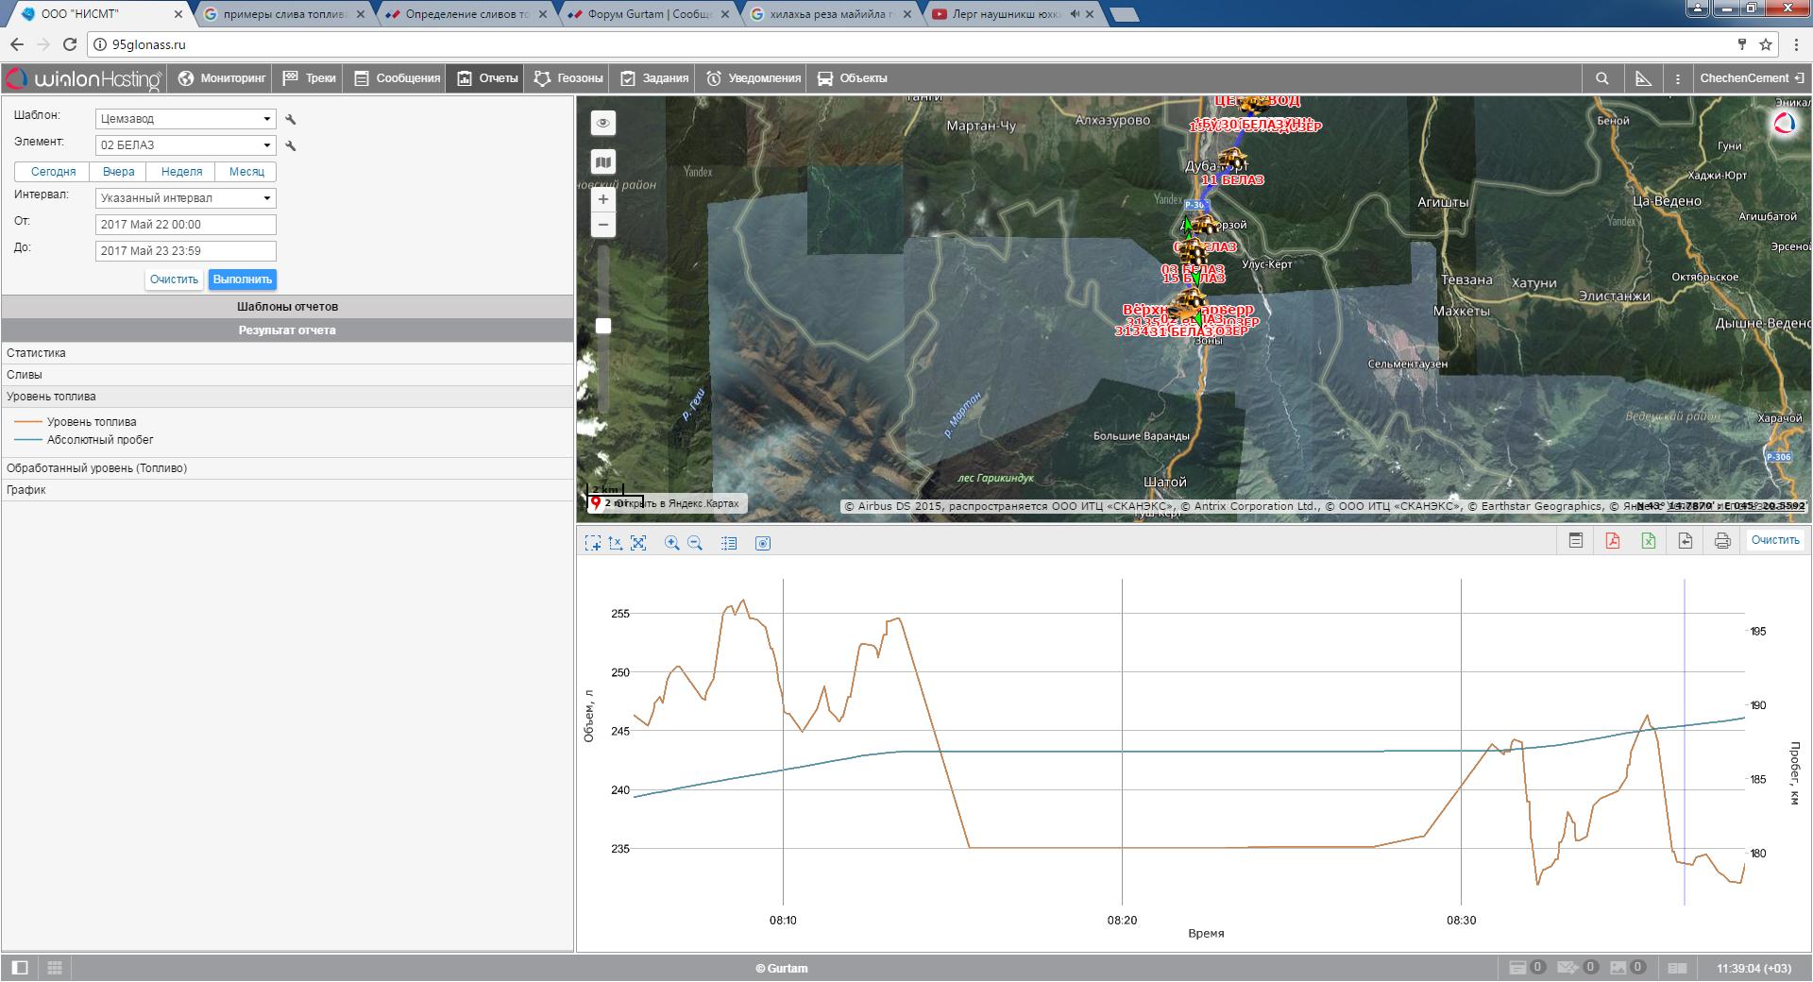Open the Шаблон dropdown showing Цемзавод
This screenshot has height=982, width=1813.
tap(185, 119)
